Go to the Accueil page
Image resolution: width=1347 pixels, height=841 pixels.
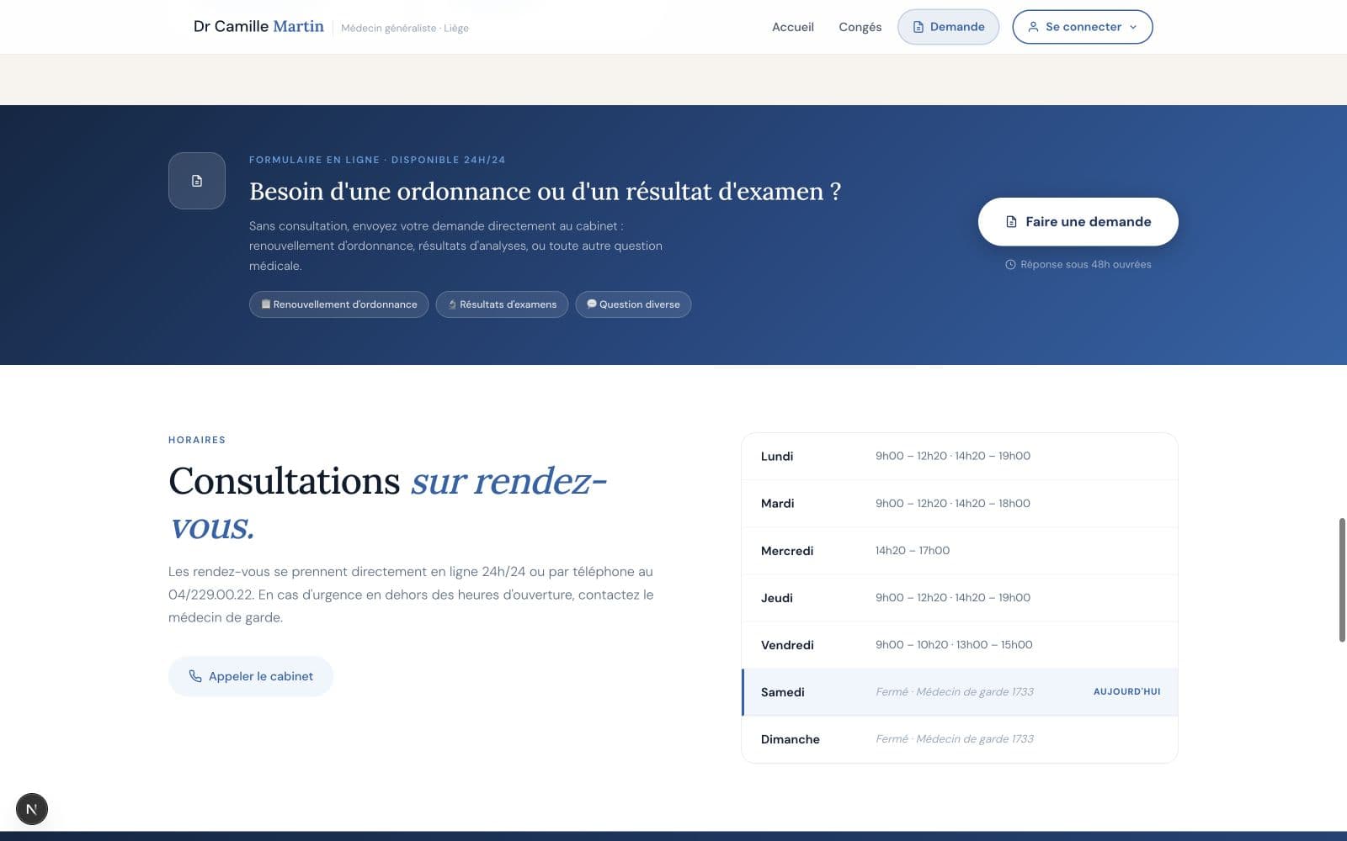pyautogui.click(x=793, y=27)
